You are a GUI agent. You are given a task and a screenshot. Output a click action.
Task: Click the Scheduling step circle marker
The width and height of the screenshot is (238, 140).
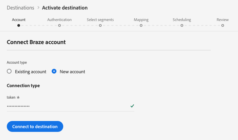pos(182,25)
